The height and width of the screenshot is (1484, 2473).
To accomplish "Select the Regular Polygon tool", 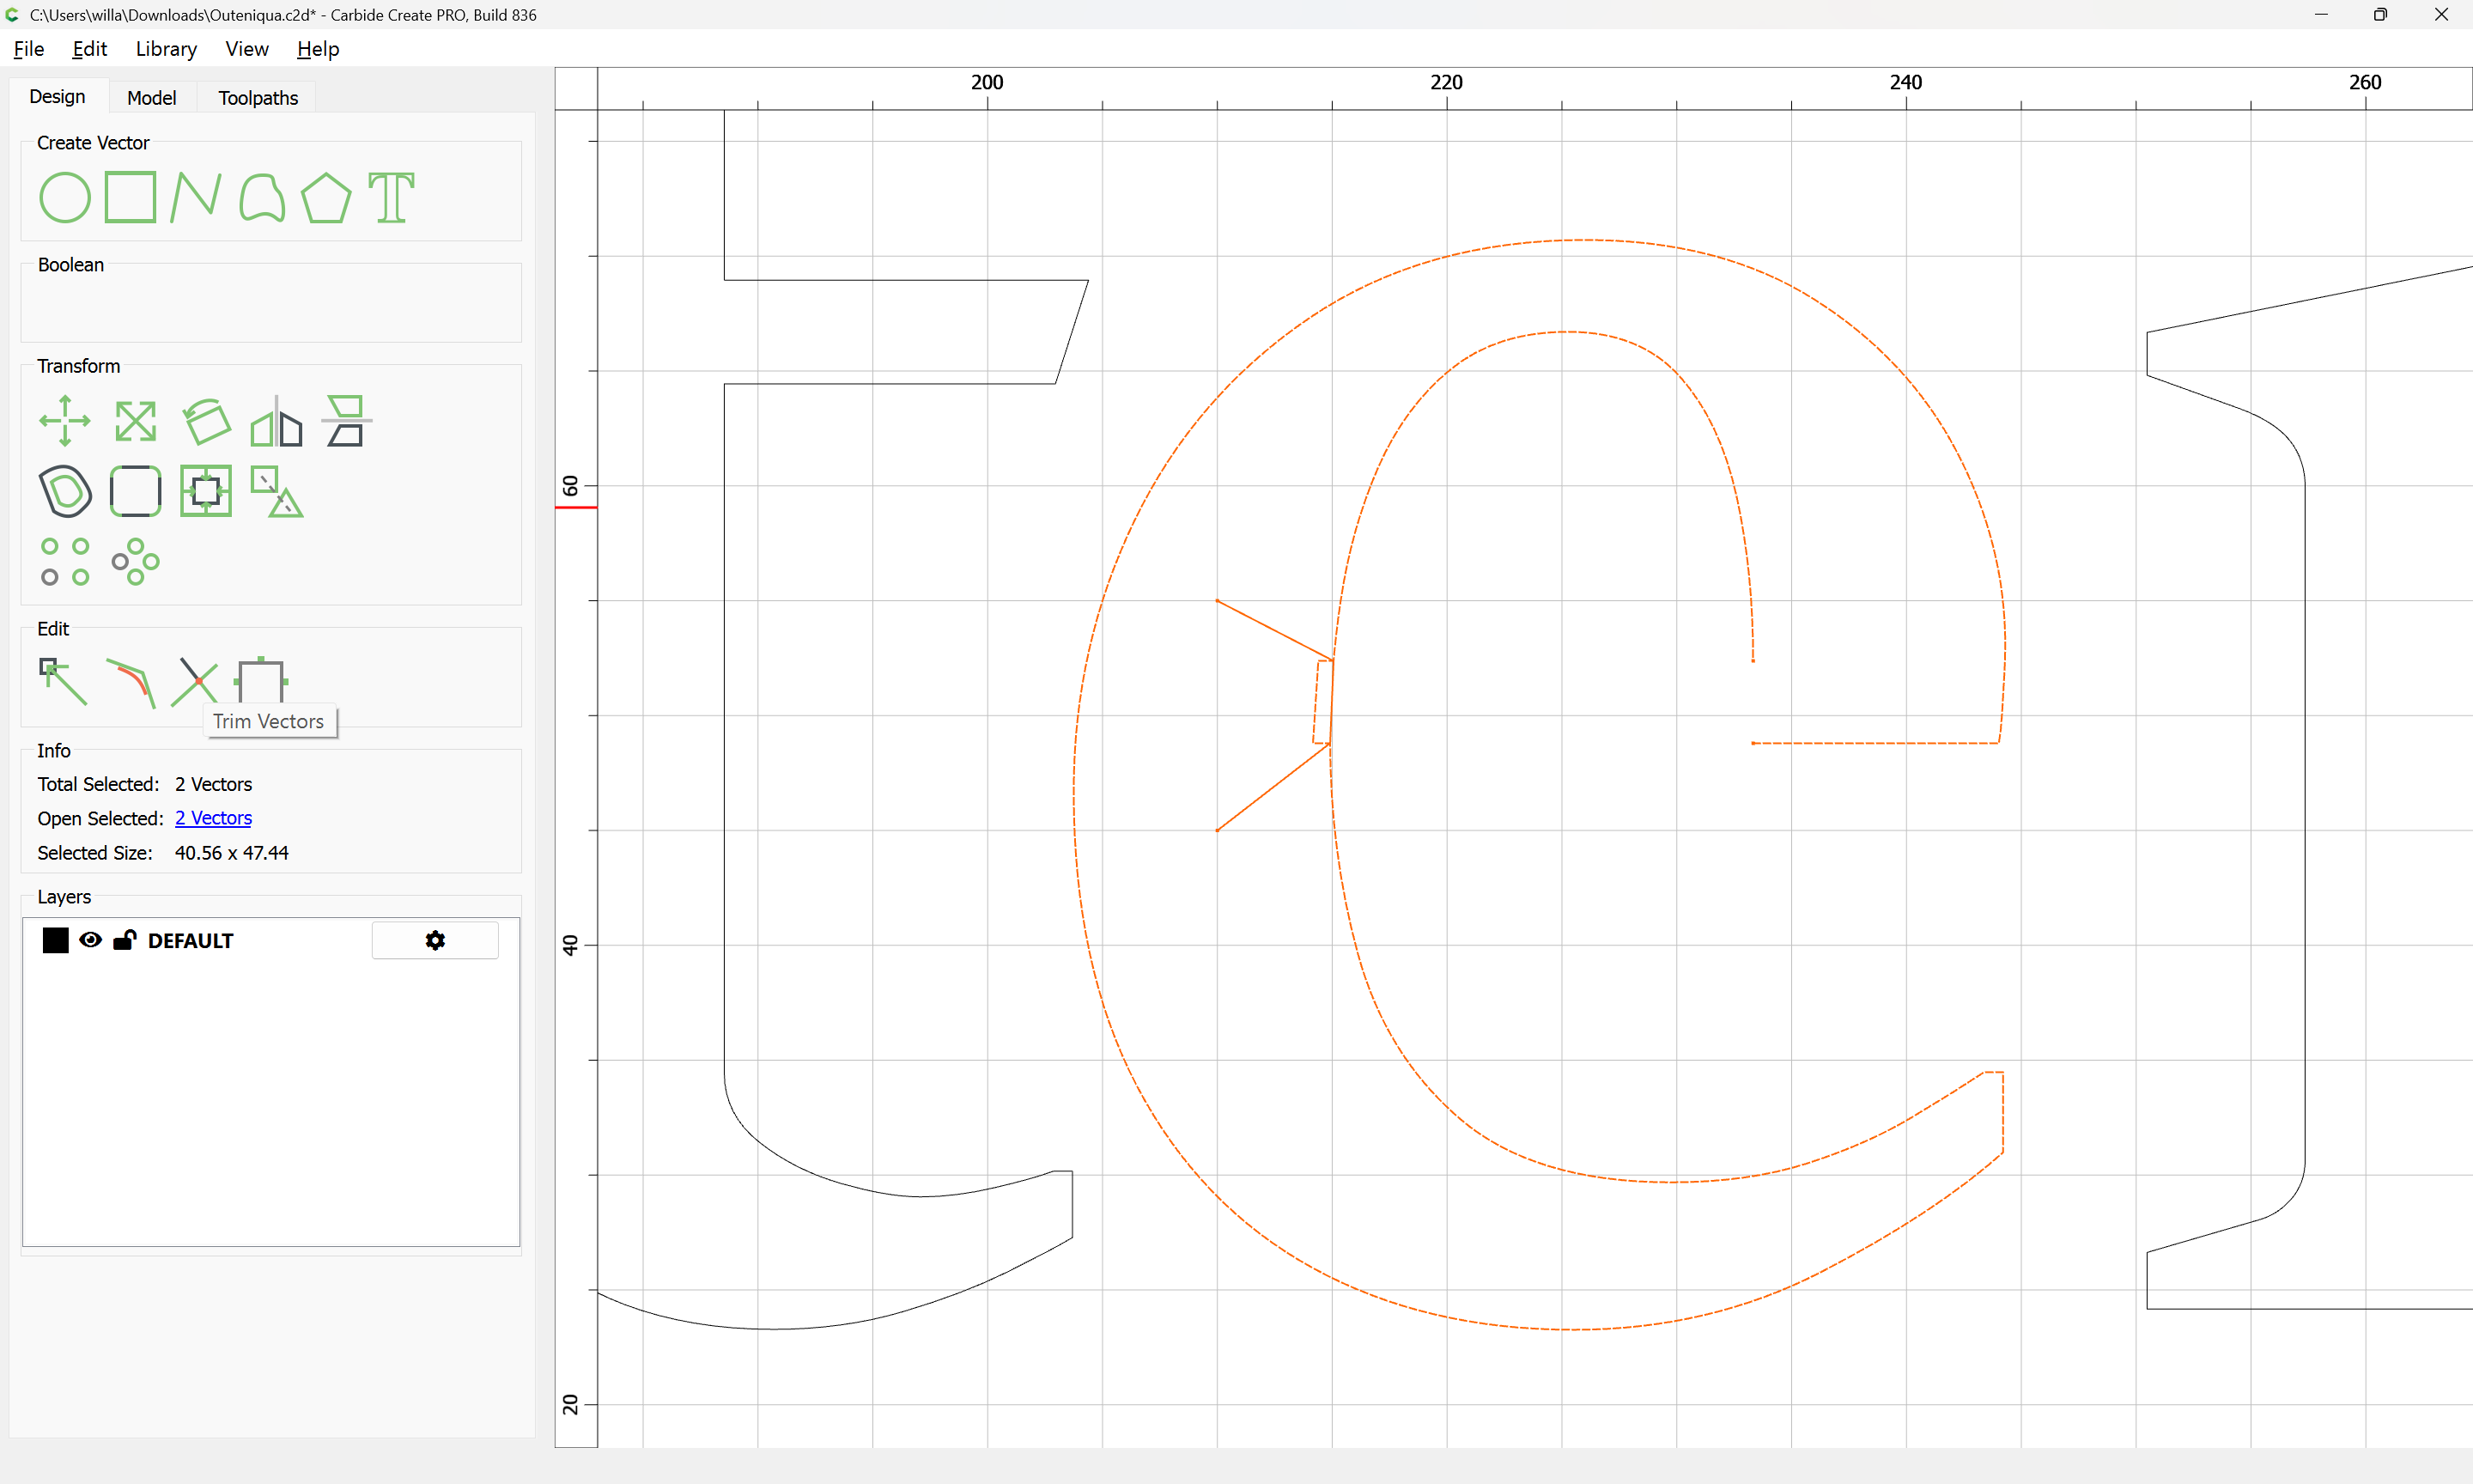I will pos(325,197).
